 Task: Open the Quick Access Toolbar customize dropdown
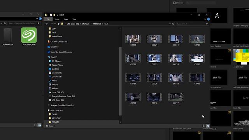57,15
